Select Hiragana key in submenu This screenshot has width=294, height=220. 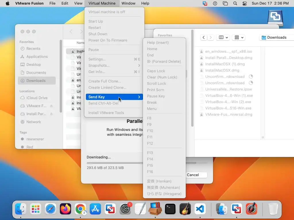[164, 194]
